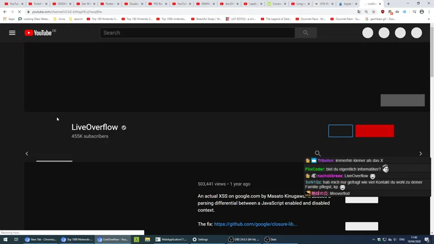
Task: Open Windows Start menu
Action: [x=5, y=239]
